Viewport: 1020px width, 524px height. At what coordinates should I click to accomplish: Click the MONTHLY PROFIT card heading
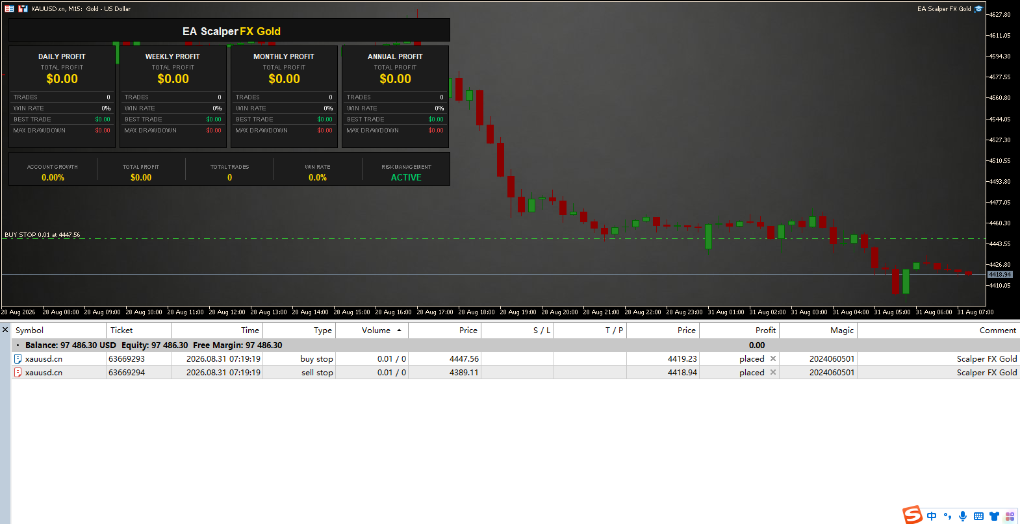click(x=284, y=56)
